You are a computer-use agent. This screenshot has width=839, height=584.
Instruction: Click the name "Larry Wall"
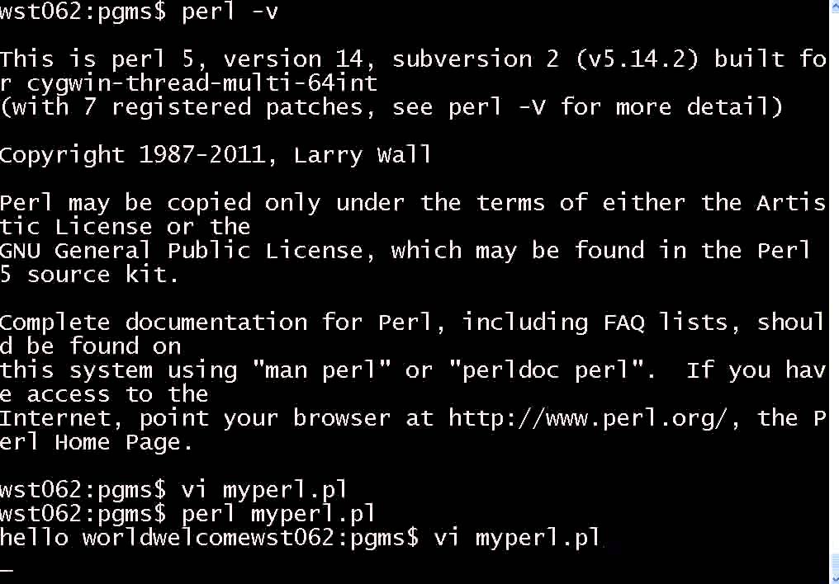pos(363,155)
